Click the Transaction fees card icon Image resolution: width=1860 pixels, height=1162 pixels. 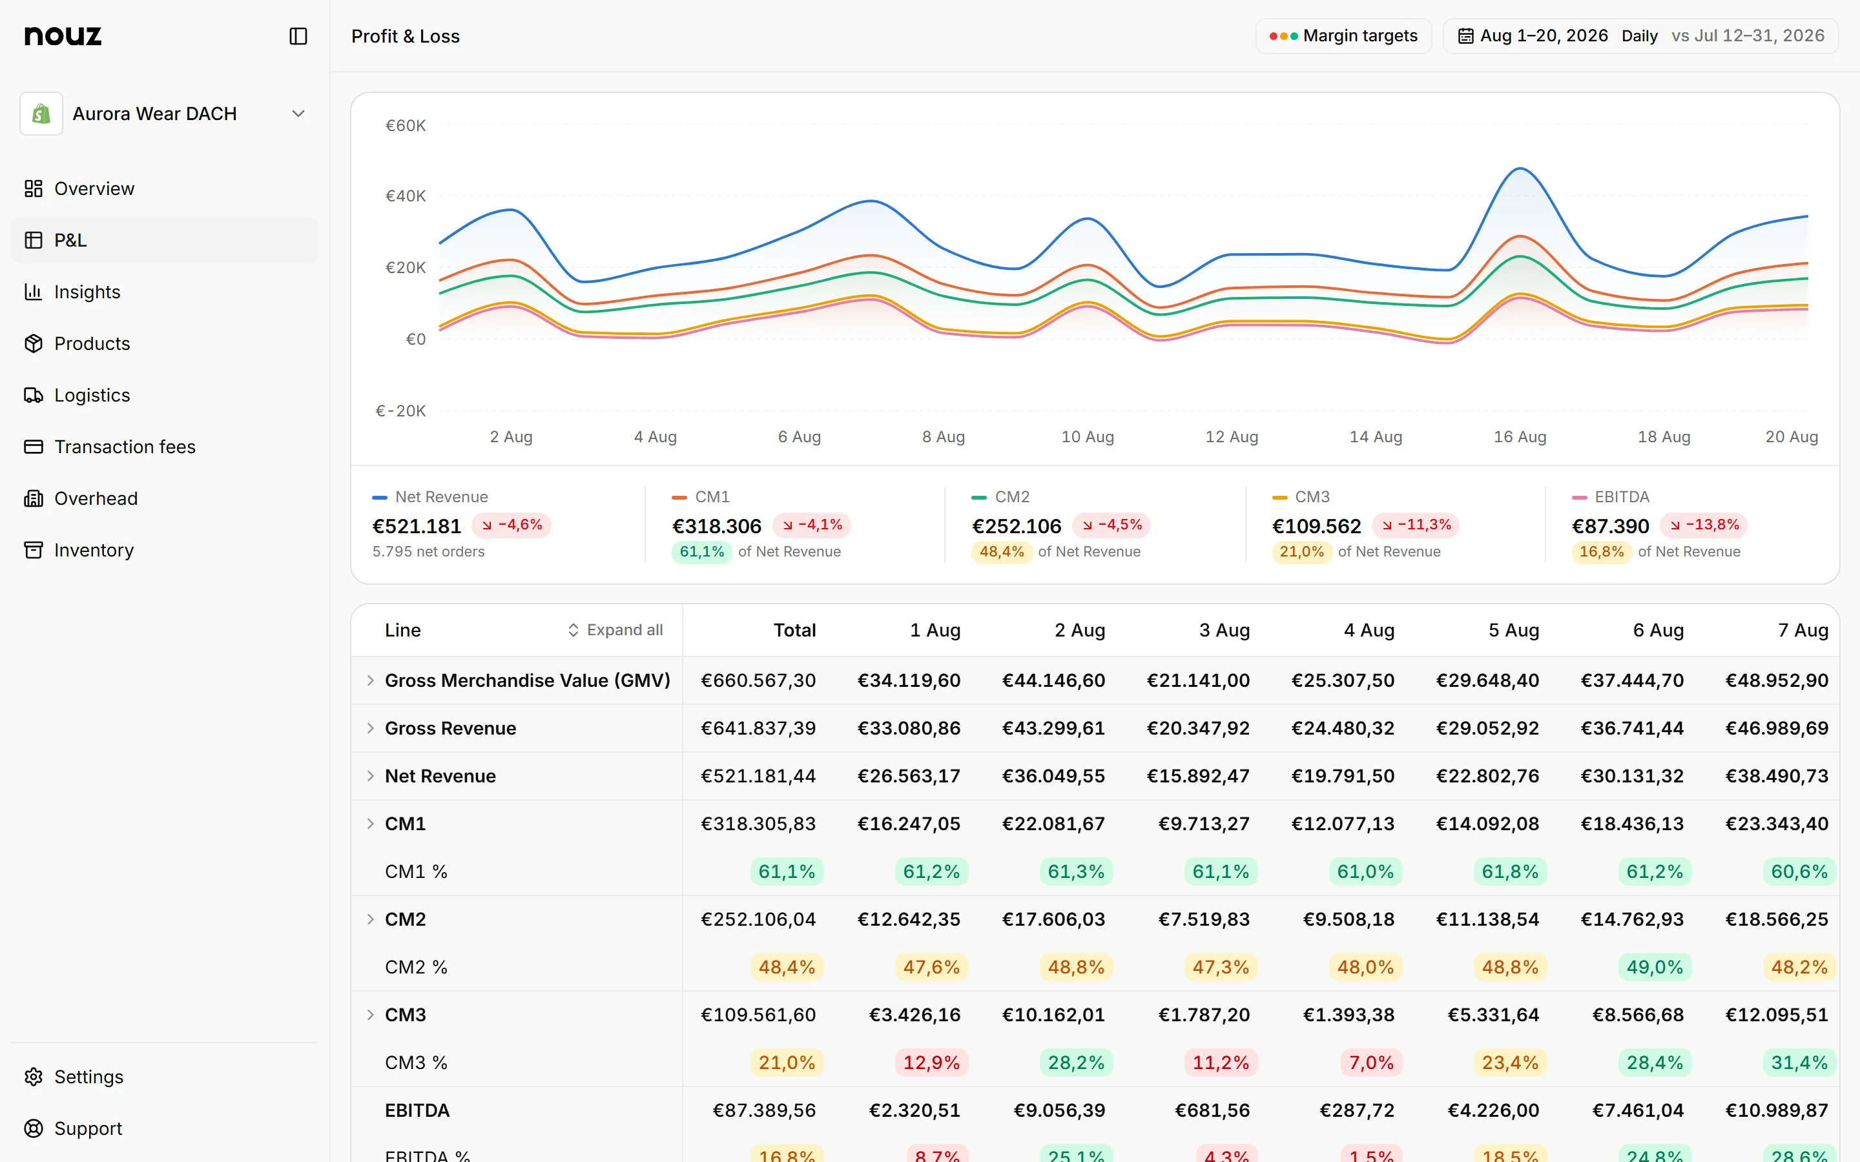coord(33,447)
